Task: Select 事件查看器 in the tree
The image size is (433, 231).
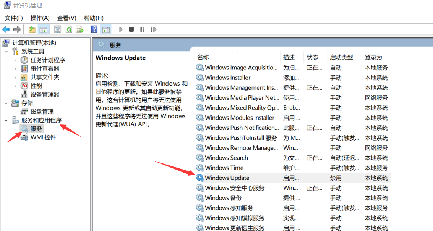Action: 45,68
